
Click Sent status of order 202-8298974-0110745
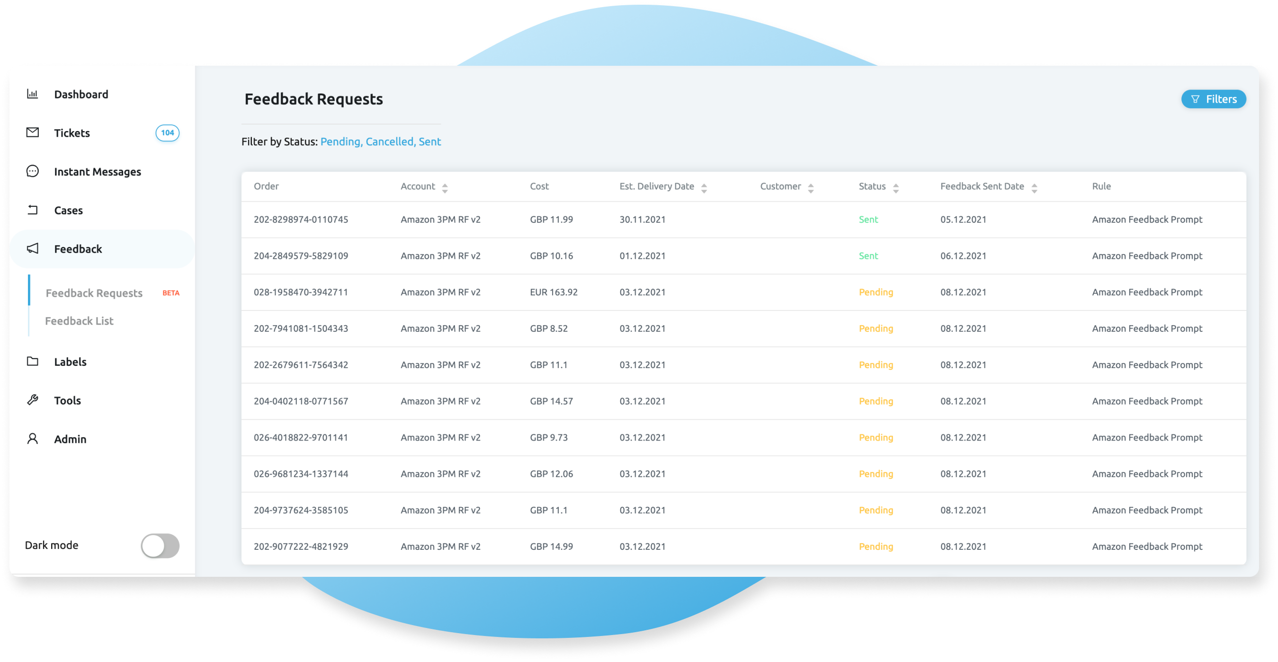pyautogui.click(x=868, y=220)
